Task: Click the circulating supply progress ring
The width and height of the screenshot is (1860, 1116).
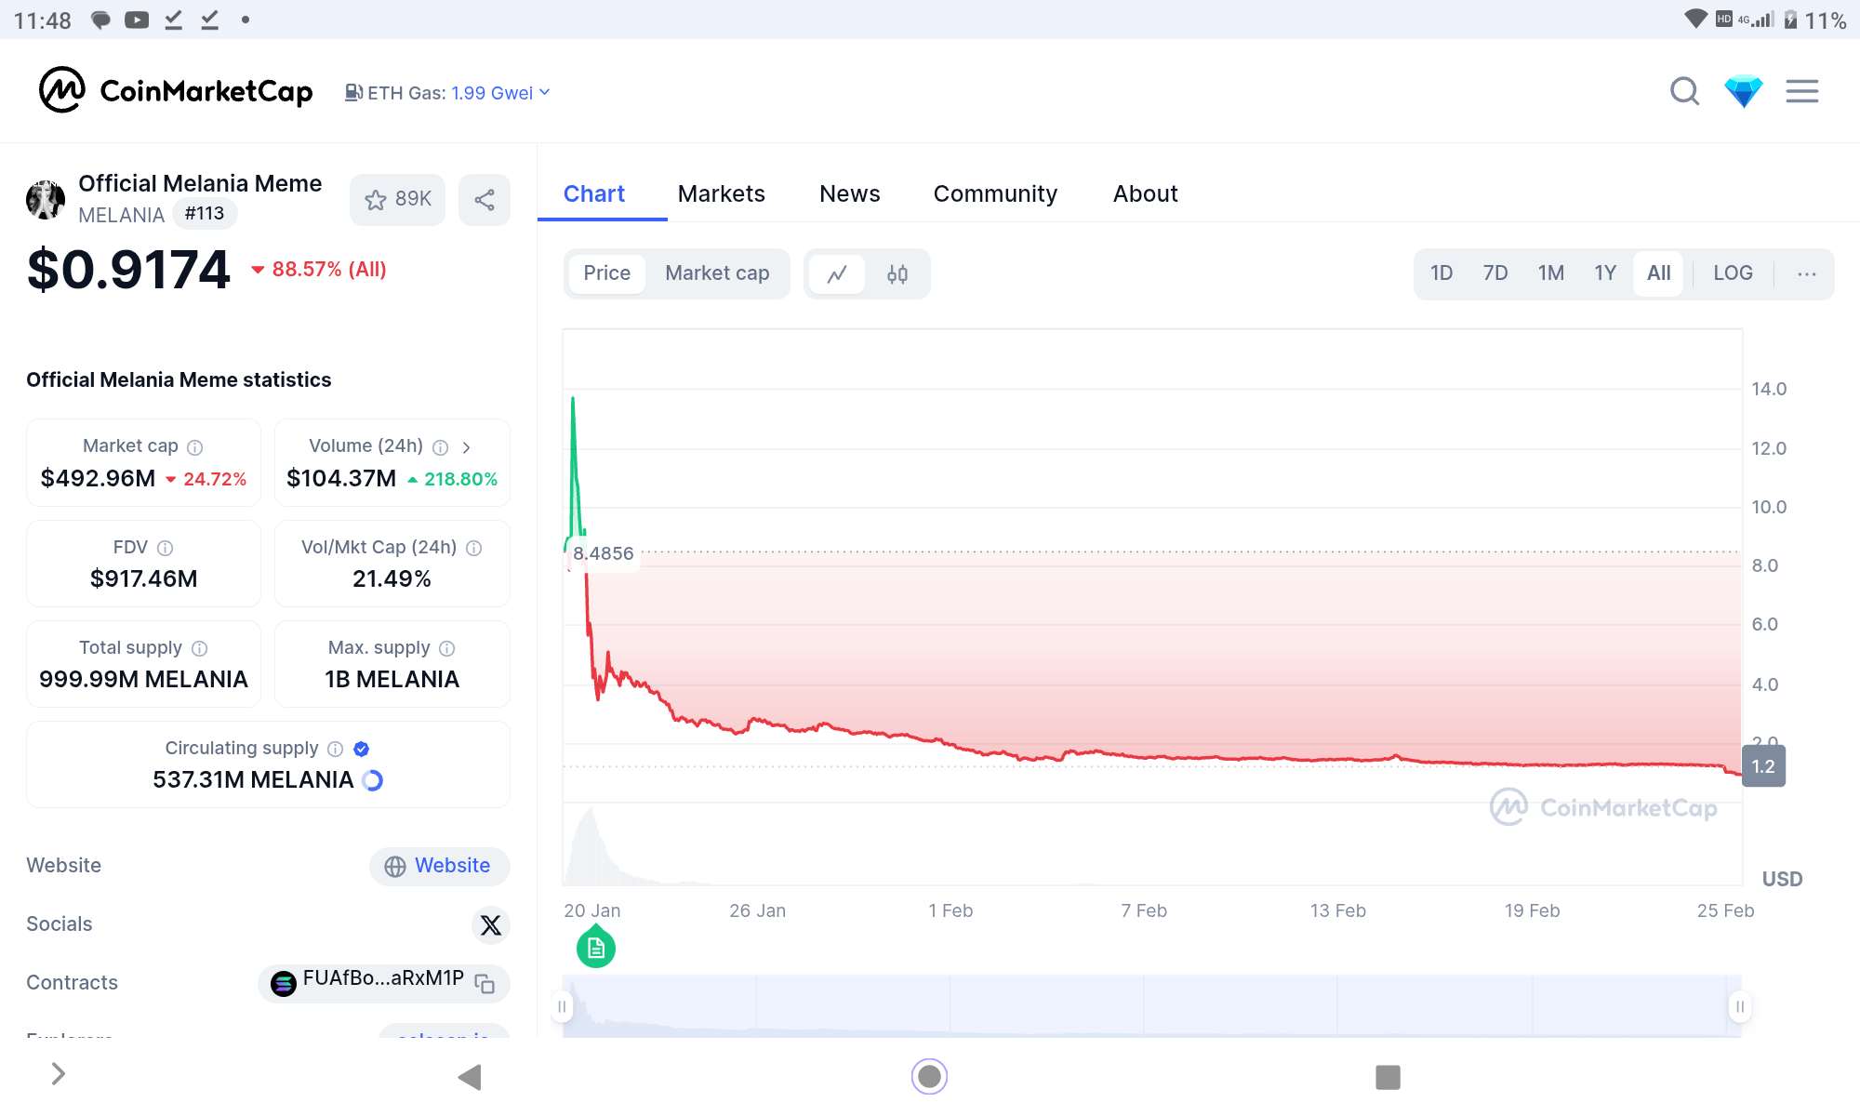Action: tap(373, 780)
